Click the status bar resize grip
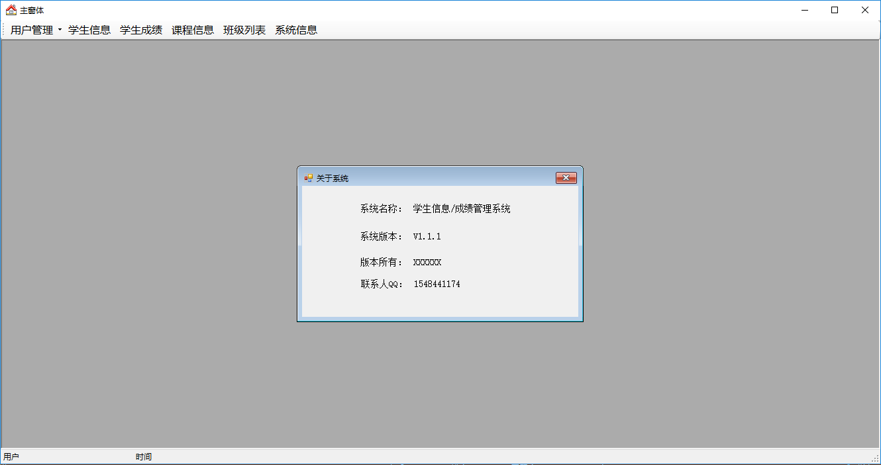This screenshot has width=881, height=465. point(875,458)
